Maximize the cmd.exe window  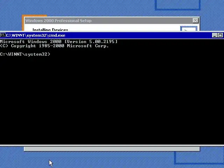point(220,35)
